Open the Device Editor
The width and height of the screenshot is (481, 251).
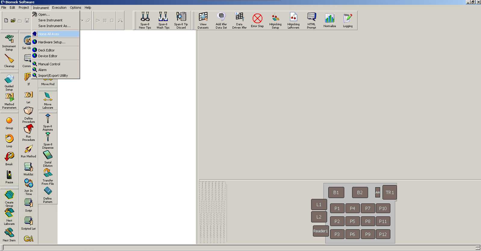pos(55,56)
